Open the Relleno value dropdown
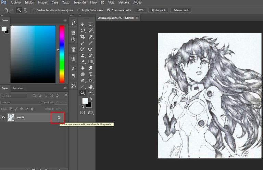263x170 pixels. coord(65,109)
